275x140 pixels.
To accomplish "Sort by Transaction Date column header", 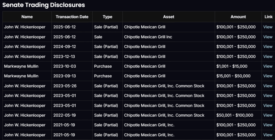I will point(72,17).
